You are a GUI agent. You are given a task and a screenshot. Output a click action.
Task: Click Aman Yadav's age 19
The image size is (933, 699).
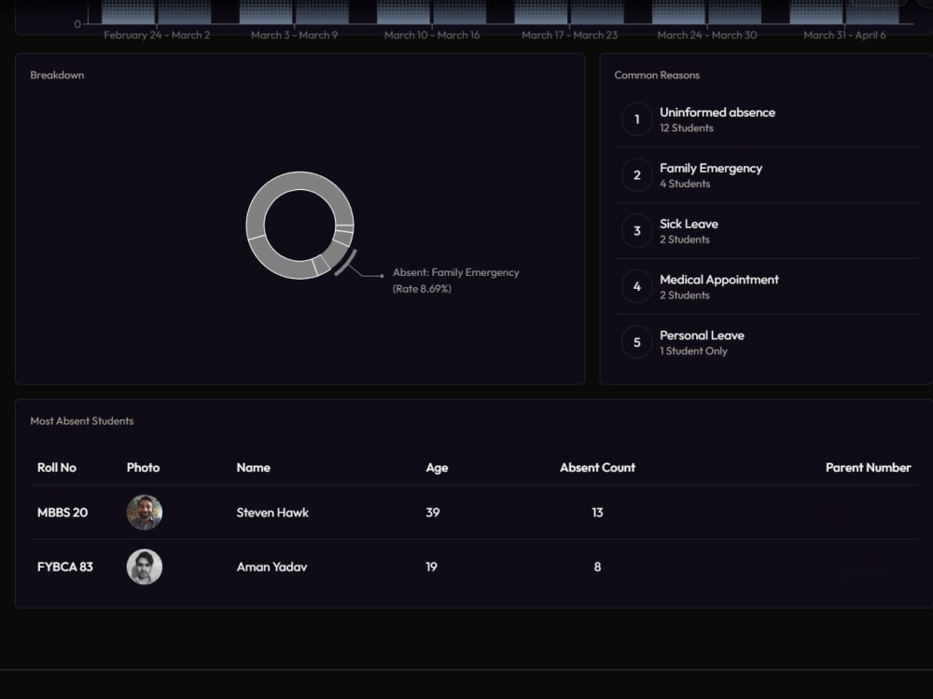(x=431, y=567)
